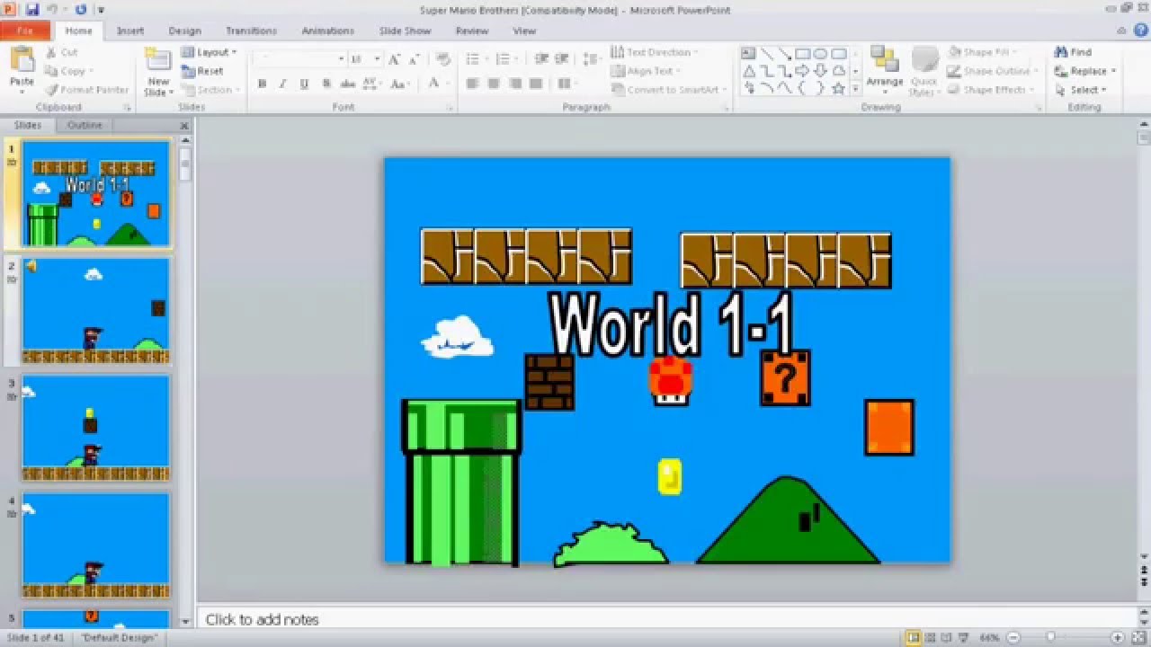Click the Replace button
Screen dimensions: 1151x647
tap(1085, 71)
